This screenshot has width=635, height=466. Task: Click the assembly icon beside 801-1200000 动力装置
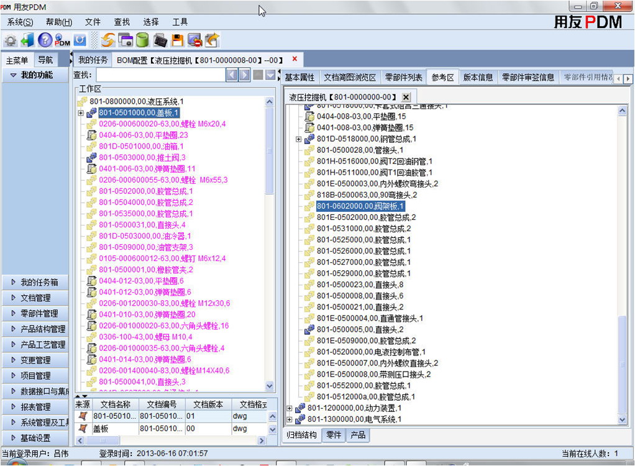300,408
